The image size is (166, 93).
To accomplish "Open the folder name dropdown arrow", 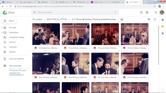I will tap(118, 19).
